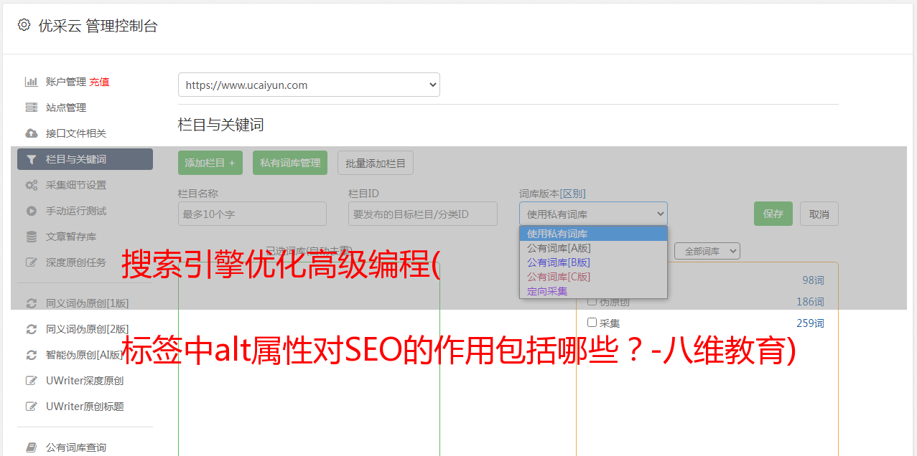This screenshot has width=917, height=456.
Task: Click the gear icon beside 优采云 管理控制台
Action: [x=24, y=25]
